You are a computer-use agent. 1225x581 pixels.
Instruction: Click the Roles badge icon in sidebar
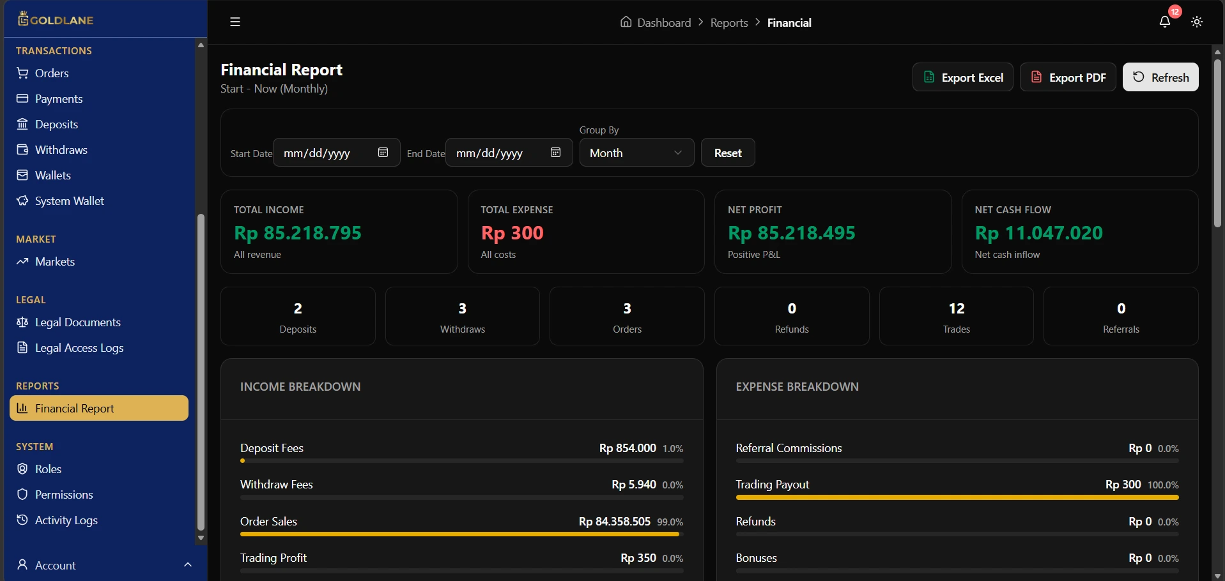coord(22,469)
